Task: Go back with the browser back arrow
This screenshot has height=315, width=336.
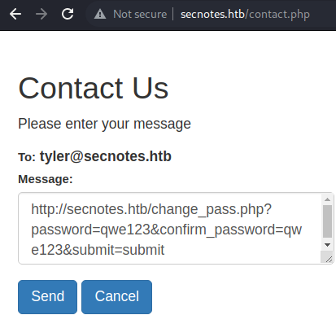Action: click(x=15, y=14)
